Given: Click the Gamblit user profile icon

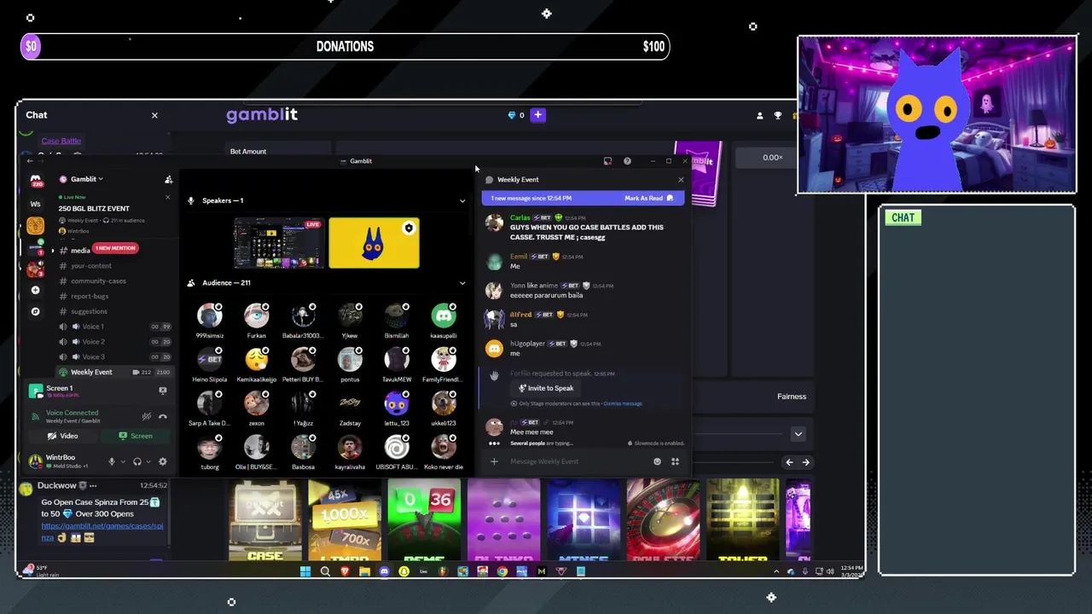Looking at the screenshot, I should pos(759,115).
